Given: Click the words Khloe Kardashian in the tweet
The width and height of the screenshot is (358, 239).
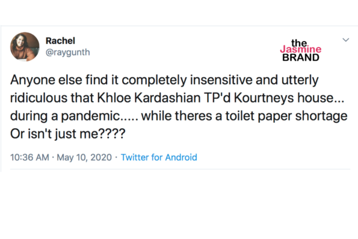Looking at the screenshot, I should tap(149, 98).
